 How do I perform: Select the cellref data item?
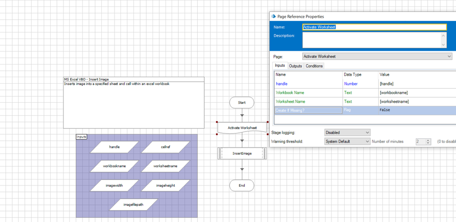click(x=165, y=147)
